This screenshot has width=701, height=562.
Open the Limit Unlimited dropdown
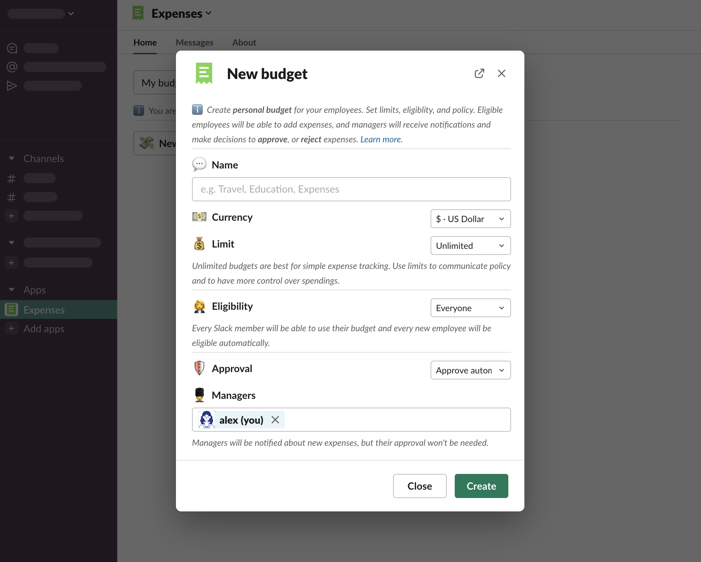(470, 245)
